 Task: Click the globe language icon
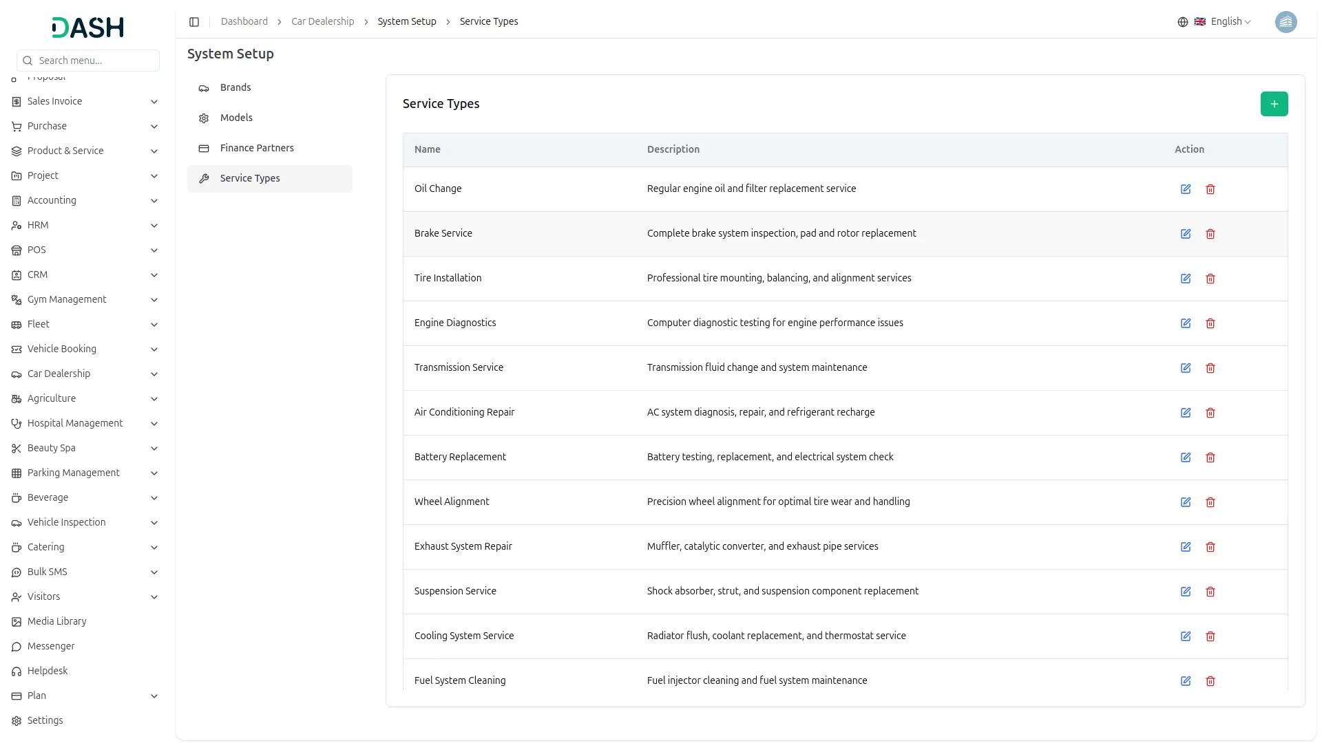click(1183, 22)
